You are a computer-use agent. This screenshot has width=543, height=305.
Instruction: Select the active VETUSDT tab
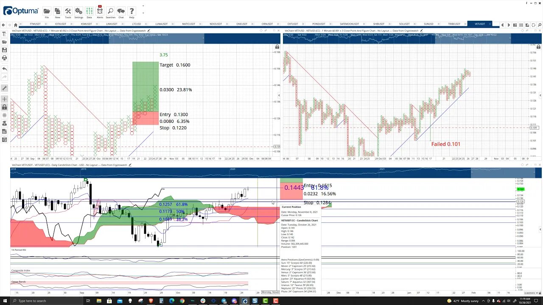click(480, 24)
